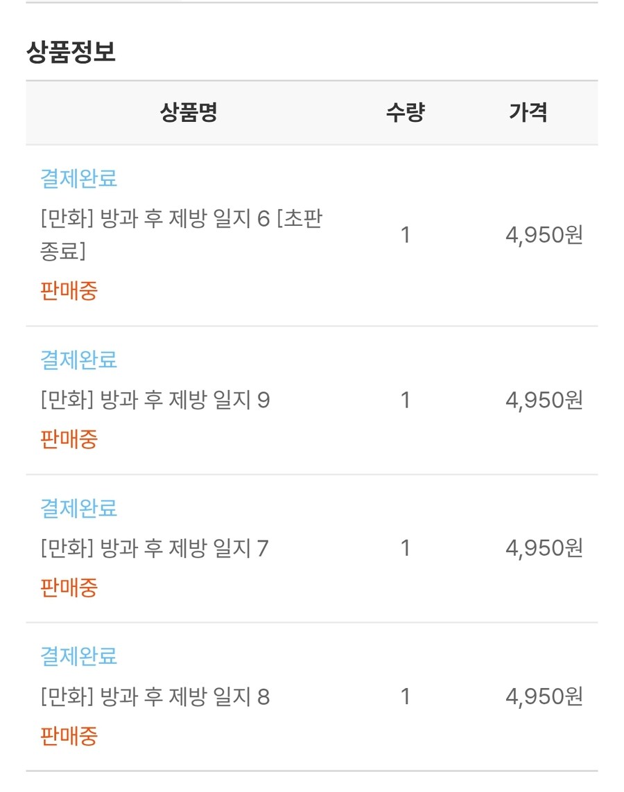This screenshot has width=624, height=792.
Task: Click 결제완료 status for 일지 7
Action: [x=79, y=508]
